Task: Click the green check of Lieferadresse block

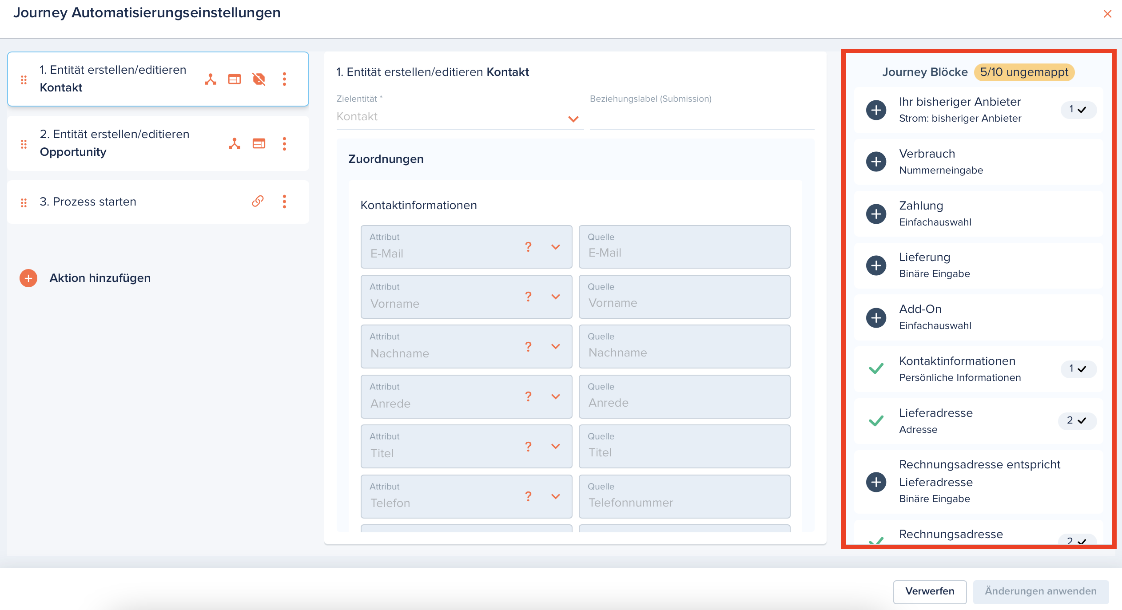Action: pyautogui.click(x=876, y=420)
